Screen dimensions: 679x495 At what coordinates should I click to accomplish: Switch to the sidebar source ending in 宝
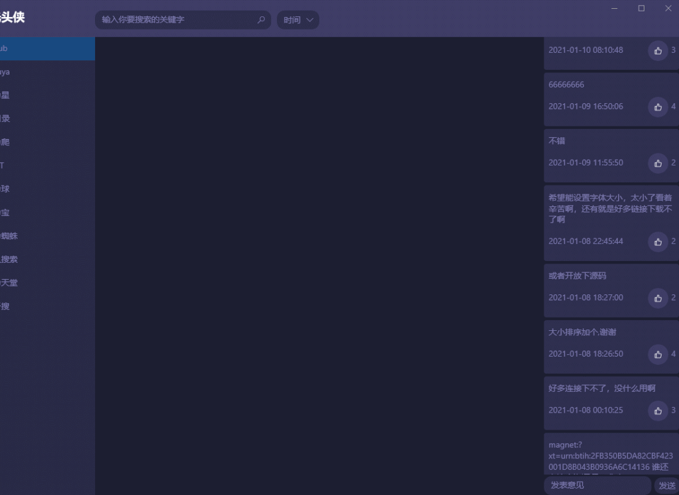click(x=47, y=213)
